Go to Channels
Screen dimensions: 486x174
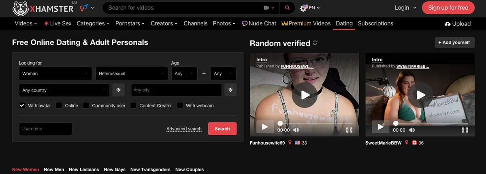click(x=196, y=23)
